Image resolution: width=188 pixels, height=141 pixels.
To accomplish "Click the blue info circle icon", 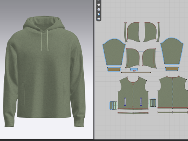I will click(99, 9).
